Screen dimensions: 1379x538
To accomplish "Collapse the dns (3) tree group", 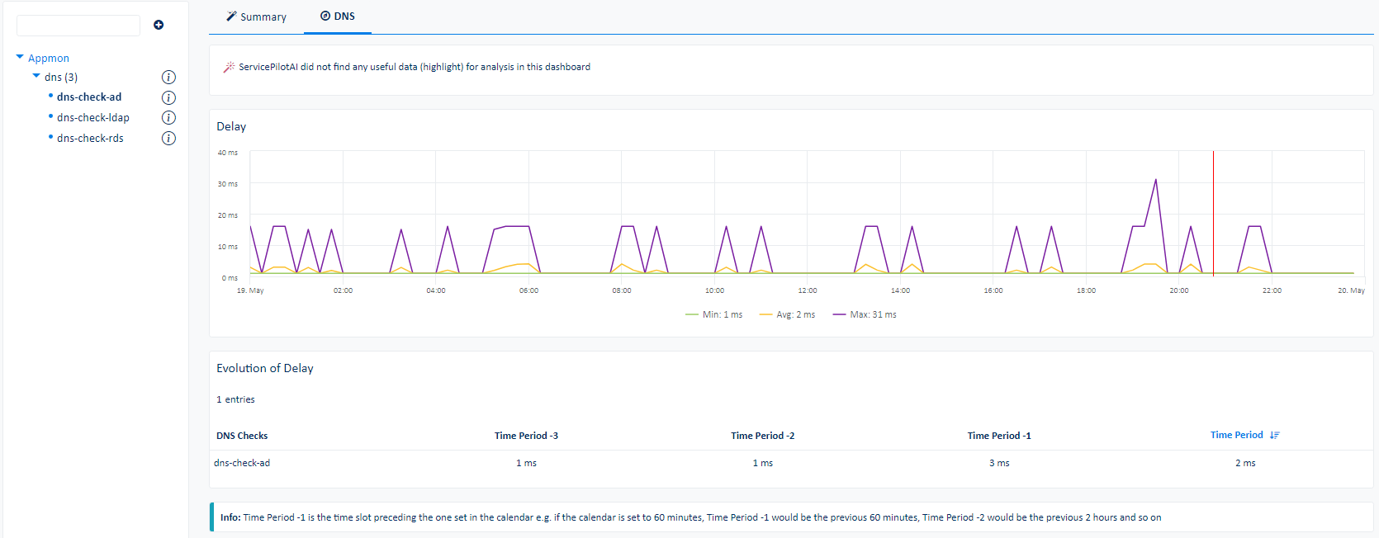I will [x=36, y=76].
